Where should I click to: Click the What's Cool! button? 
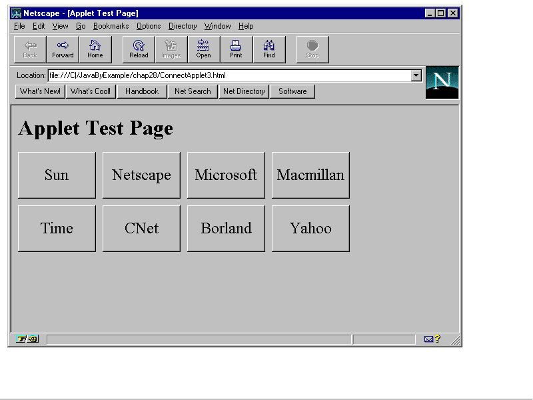[91, 91]
